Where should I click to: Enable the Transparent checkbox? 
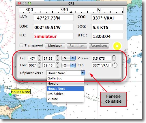pos(21,45)
